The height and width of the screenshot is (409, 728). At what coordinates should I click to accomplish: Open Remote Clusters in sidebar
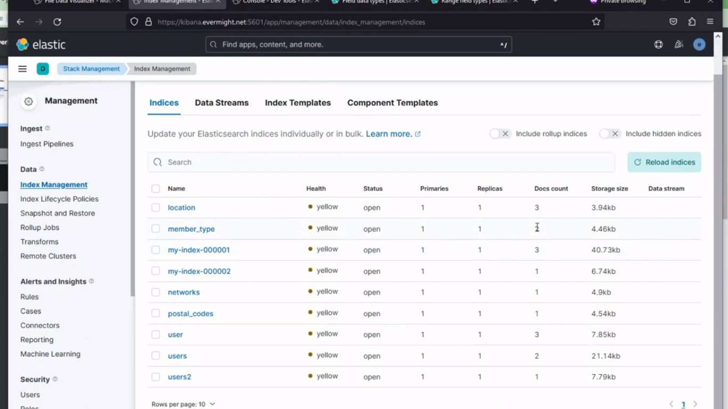(48, 256)
